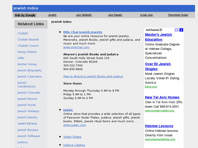This screenshot has width=198, height=148.
Task: Open the Judaica sidebar link
Action: pos(22,142)
